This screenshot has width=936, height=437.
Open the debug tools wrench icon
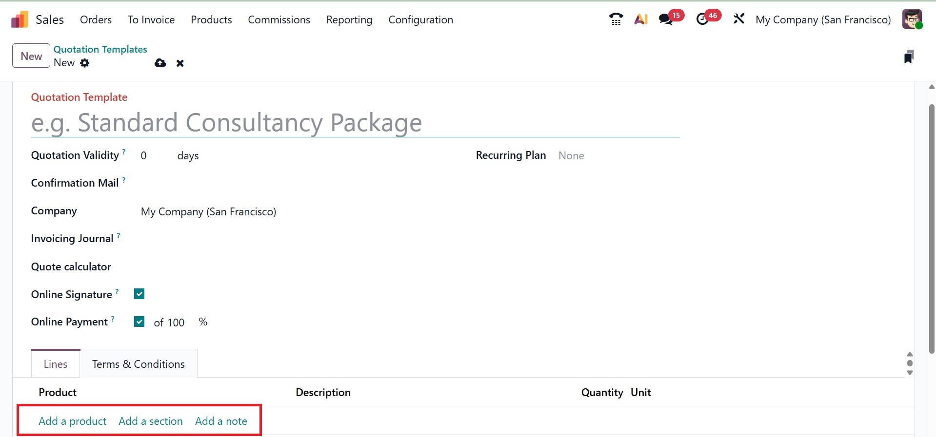[x=738, y=19]
